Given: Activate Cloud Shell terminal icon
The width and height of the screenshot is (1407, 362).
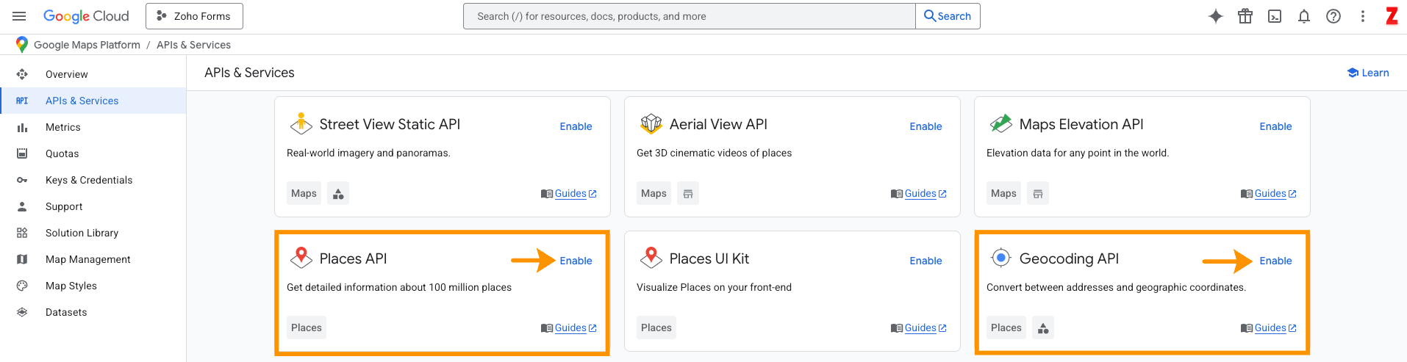Looking at the screenshot, I should (1275, 16).
